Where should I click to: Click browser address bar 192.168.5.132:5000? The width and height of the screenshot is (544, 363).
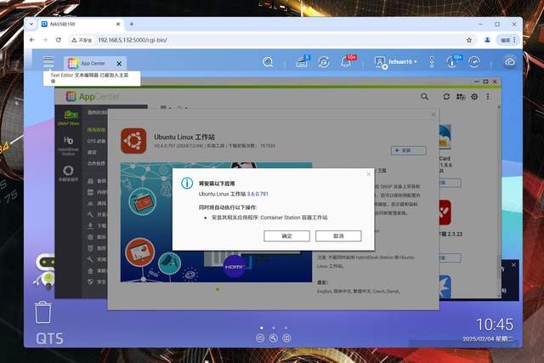coord(133,40)
